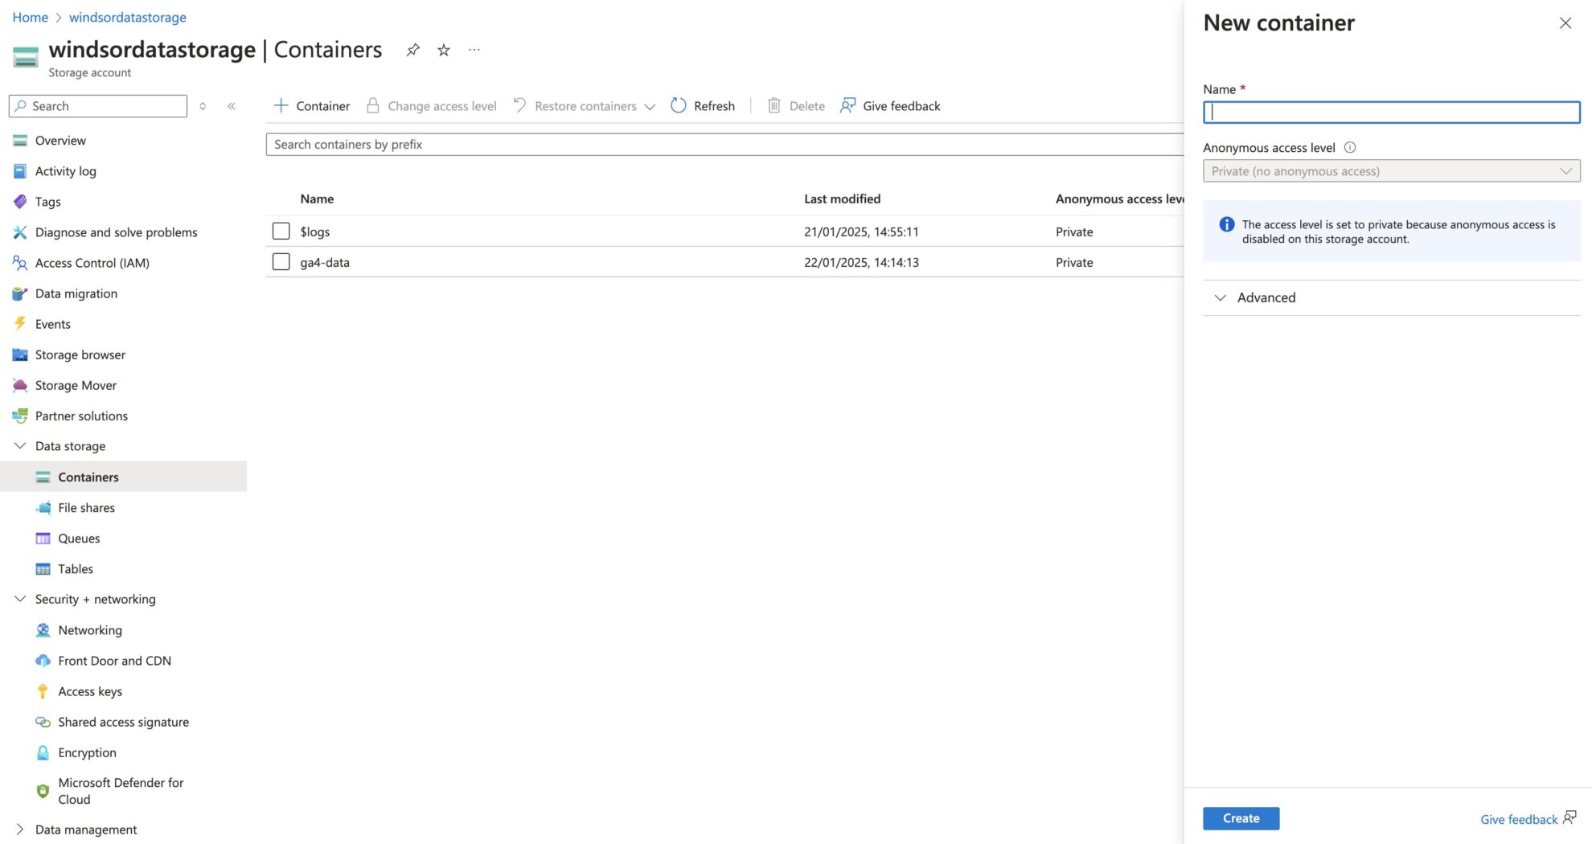Viewport: 1592px width, 844px height.
Task: Expand the Advanced section
Action: pyautogui.click(x=1391, y=297)
